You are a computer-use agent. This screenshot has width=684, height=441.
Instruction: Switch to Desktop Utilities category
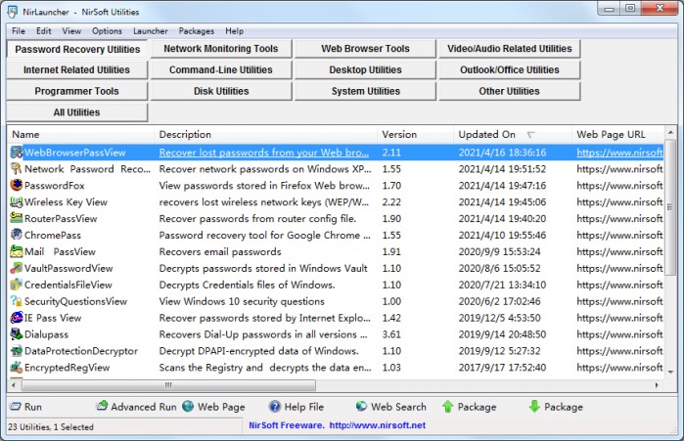[366, 69]
